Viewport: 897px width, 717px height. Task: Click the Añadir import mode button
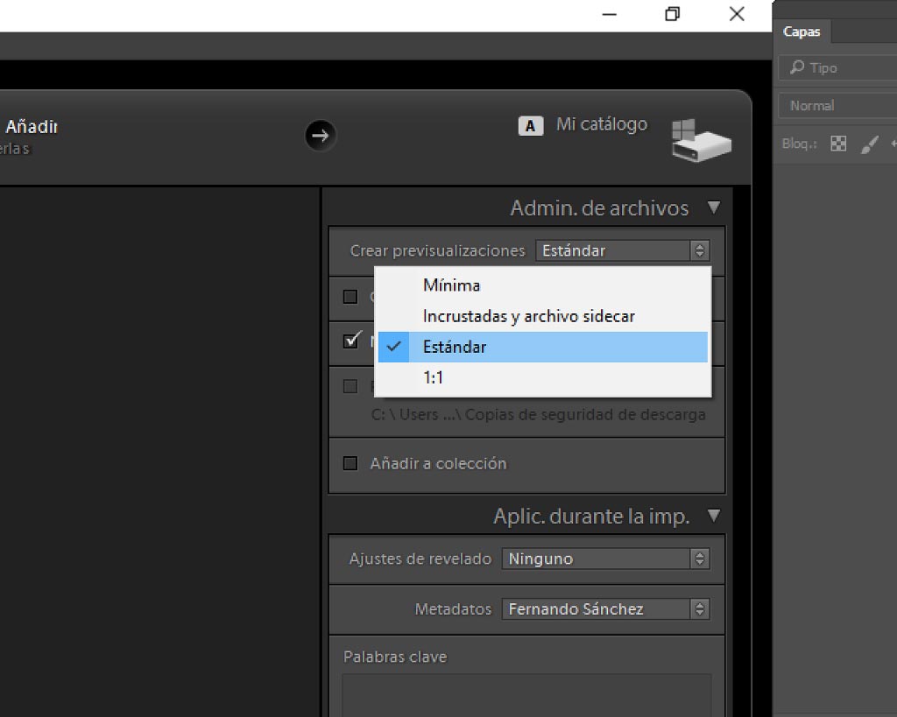(32, 126)
